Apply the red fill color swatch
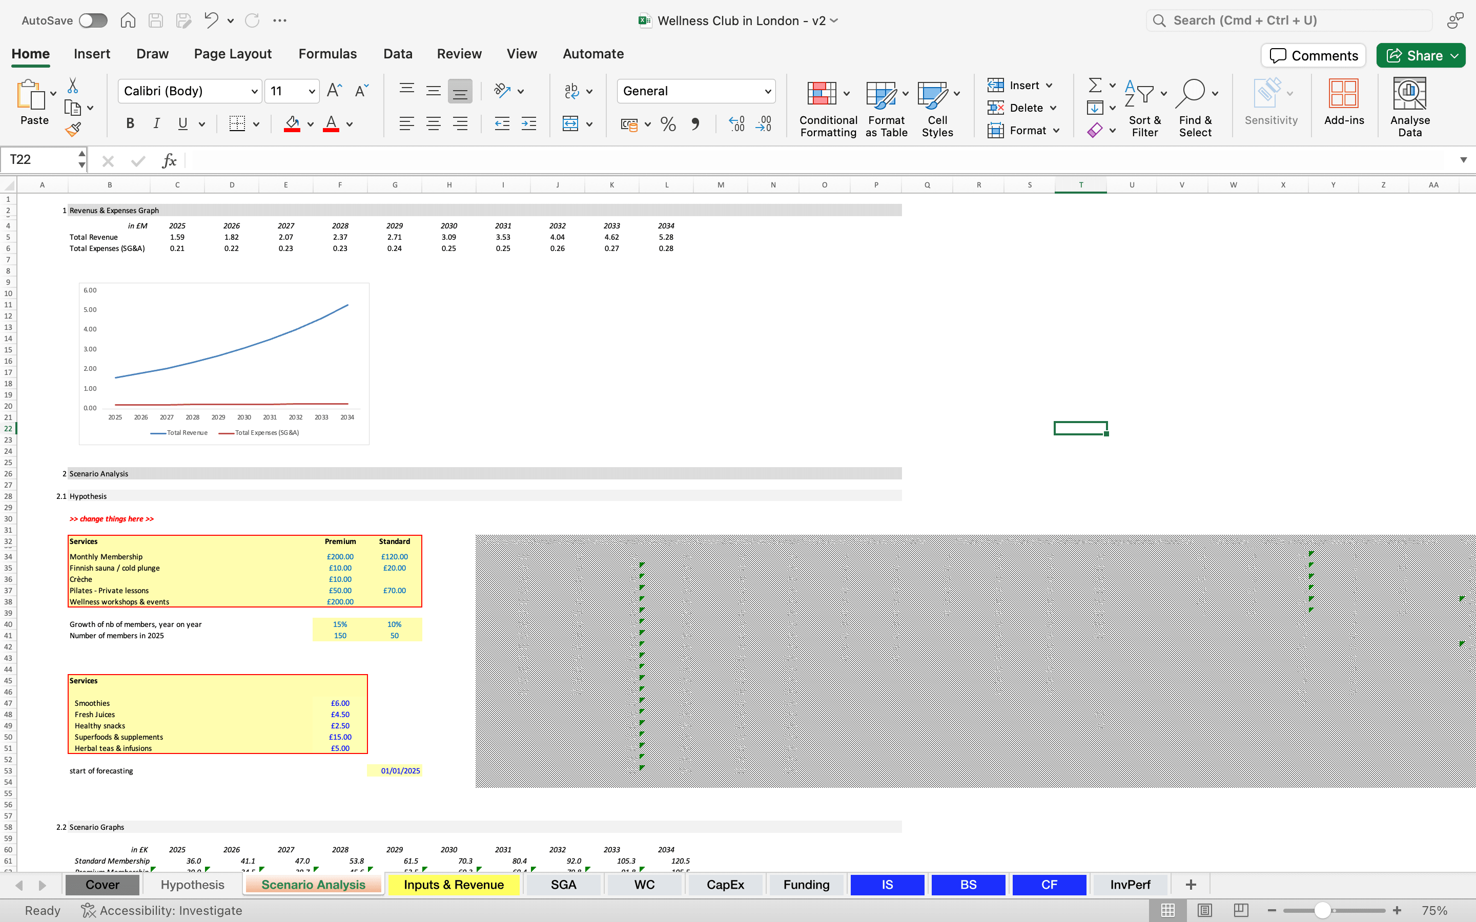1476x922 pixels. pos(292,124)
